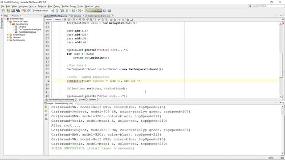Click the Uncomment icon in editor toolbar
This screenshot has width=285, height=160.
[x=131, y=20]
